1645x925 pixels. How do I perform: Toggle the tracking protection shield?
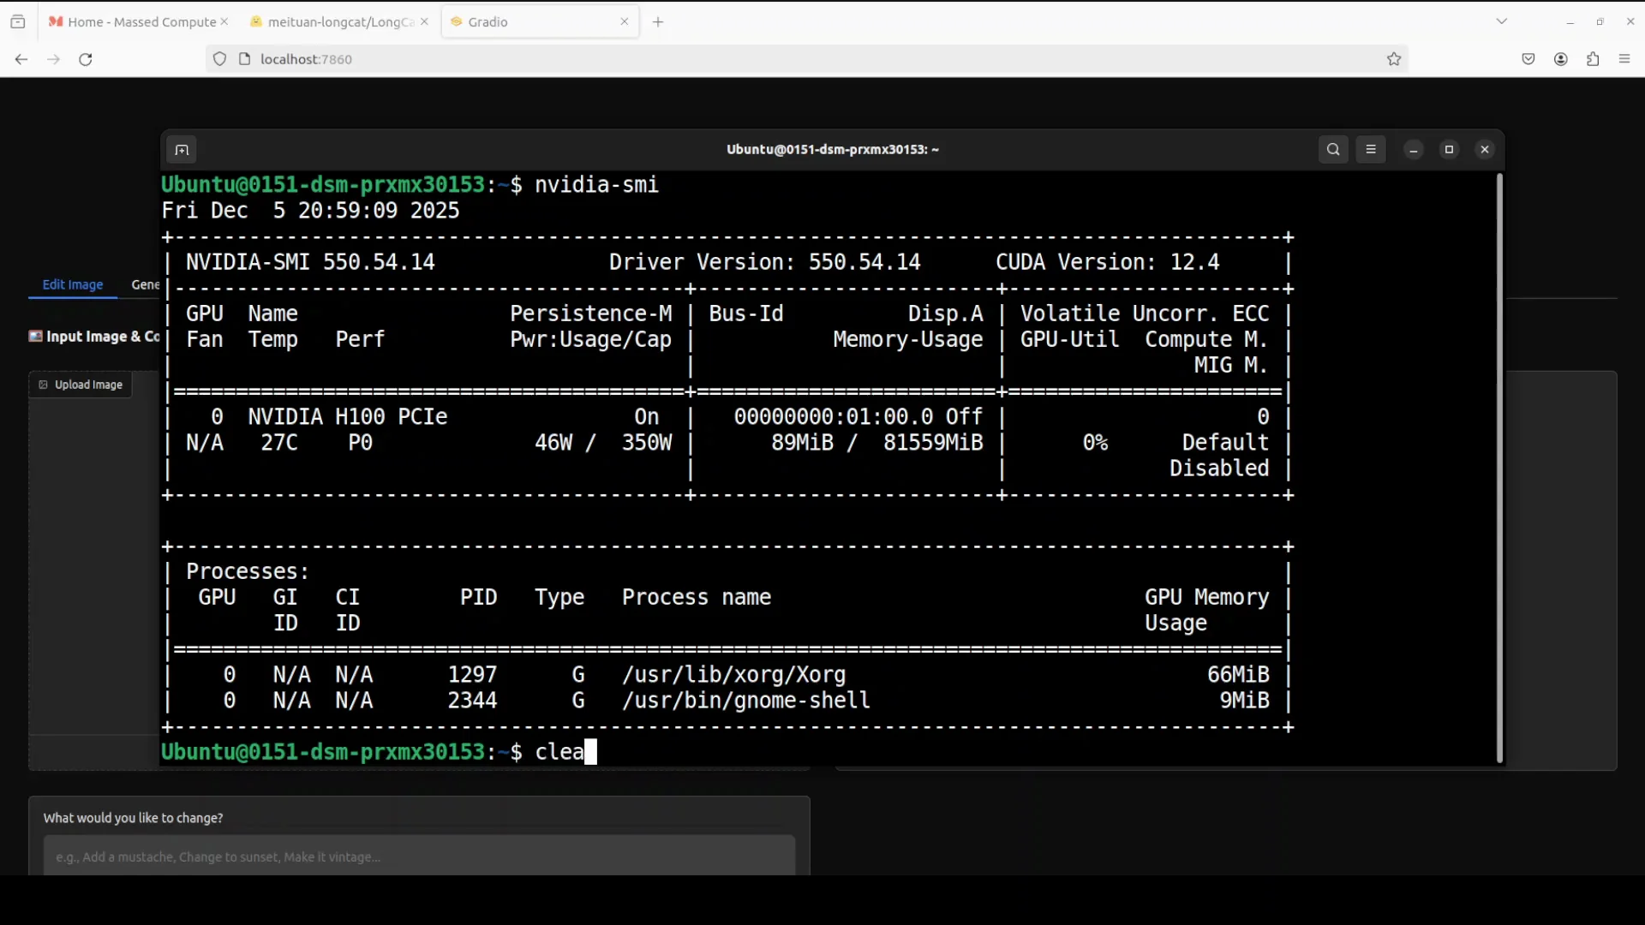click(220, 59)
